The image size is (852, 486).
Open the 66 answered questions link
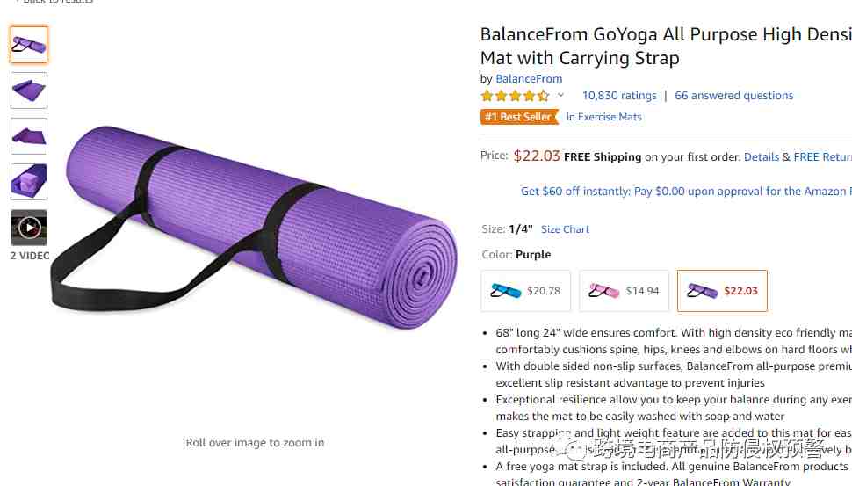733,96
